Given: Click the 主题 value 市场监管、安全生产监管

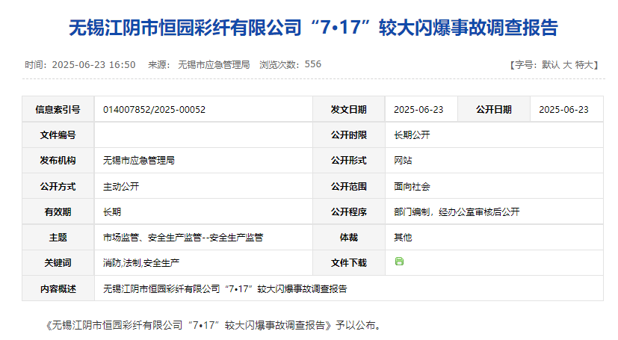Looking at the screenshot, I should click(183, 238).
